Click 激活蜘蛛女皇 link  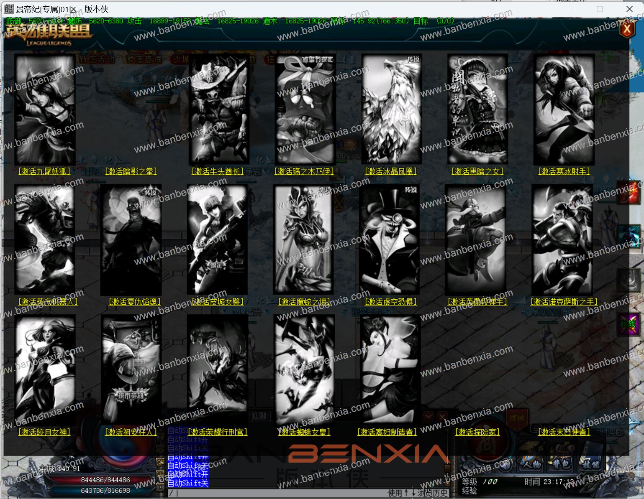(x=304, y=432)
